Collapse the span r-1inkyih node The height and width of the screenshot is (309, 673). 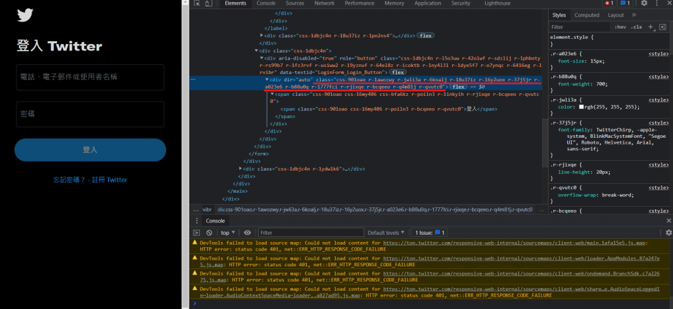(x=272, y=94)
